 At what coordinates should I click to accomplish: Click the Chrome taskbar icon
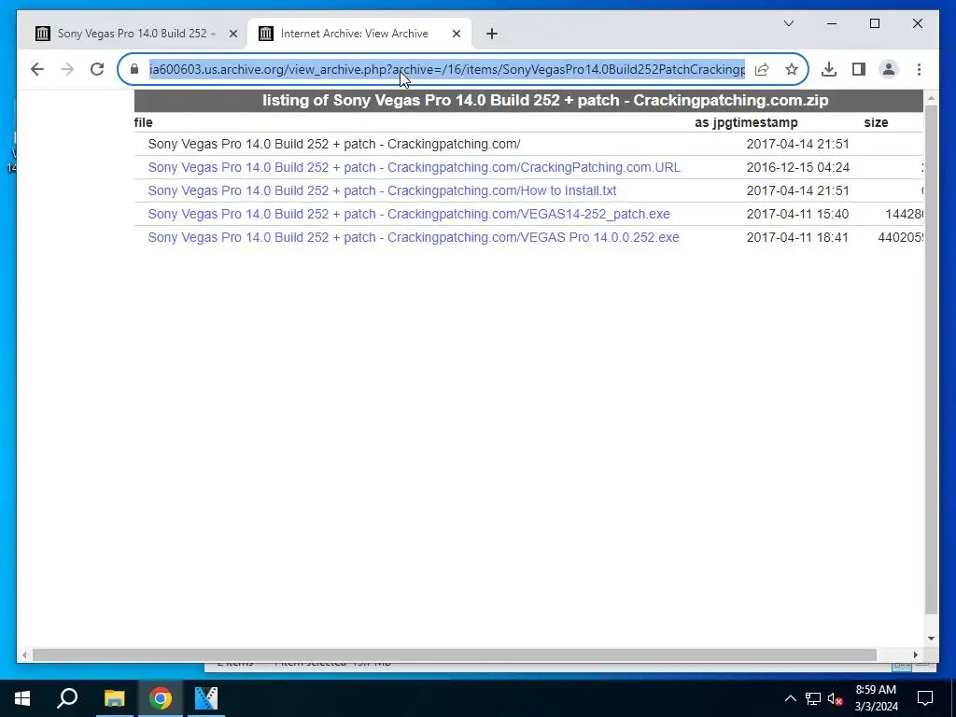pyautogui.click(x=161, y=698)
